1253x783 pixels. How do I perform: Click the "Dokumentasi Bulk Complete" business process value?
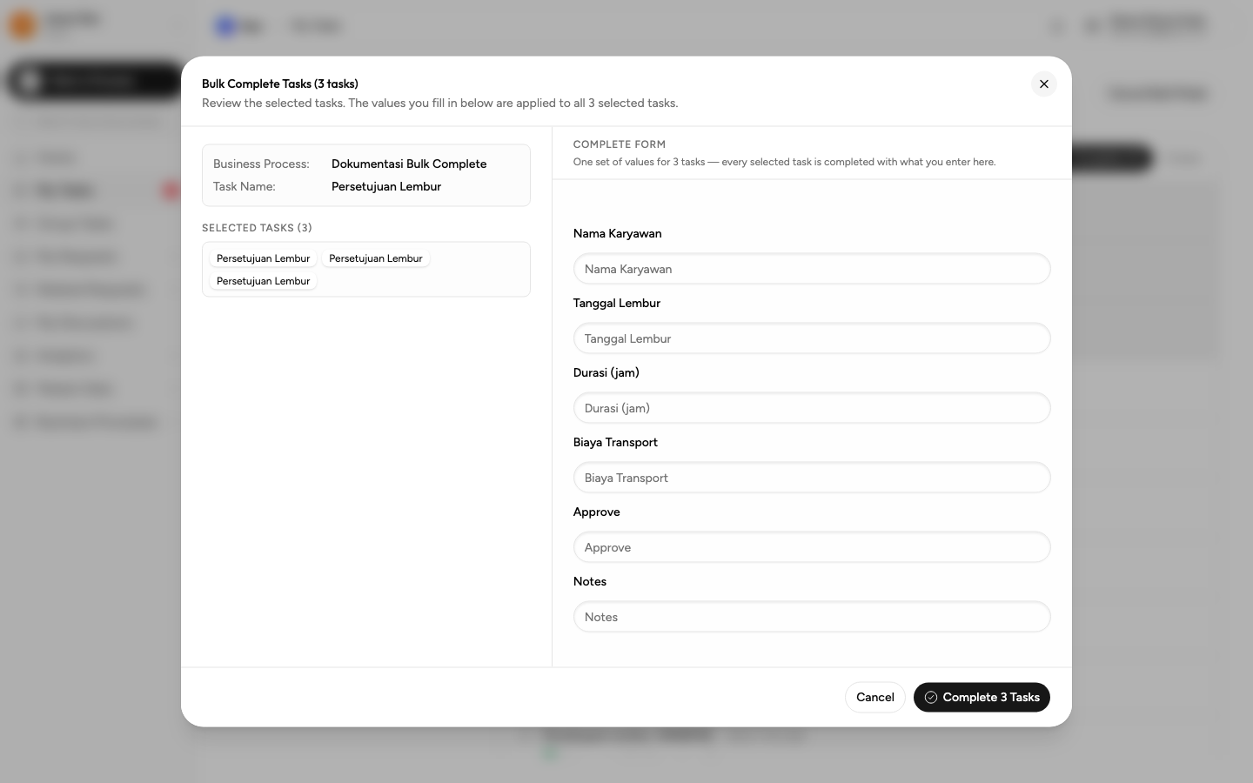tap(409, 164)
